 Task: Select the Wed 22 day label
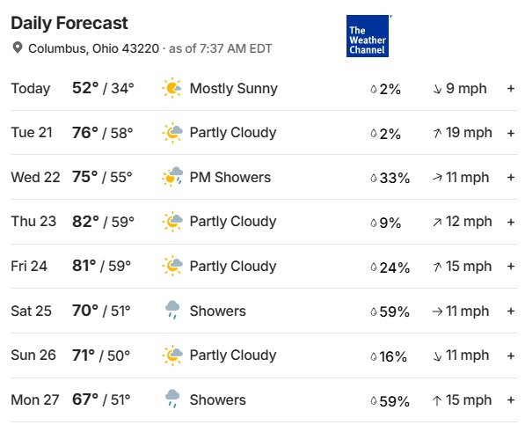click(x=35, y=177)
